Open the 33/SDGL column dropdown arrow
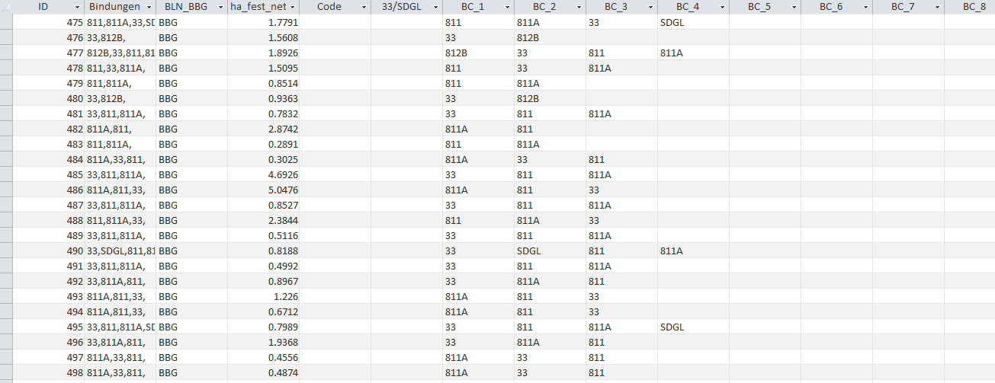This screenshot has height=383, width=995. (x=435, y=7)
